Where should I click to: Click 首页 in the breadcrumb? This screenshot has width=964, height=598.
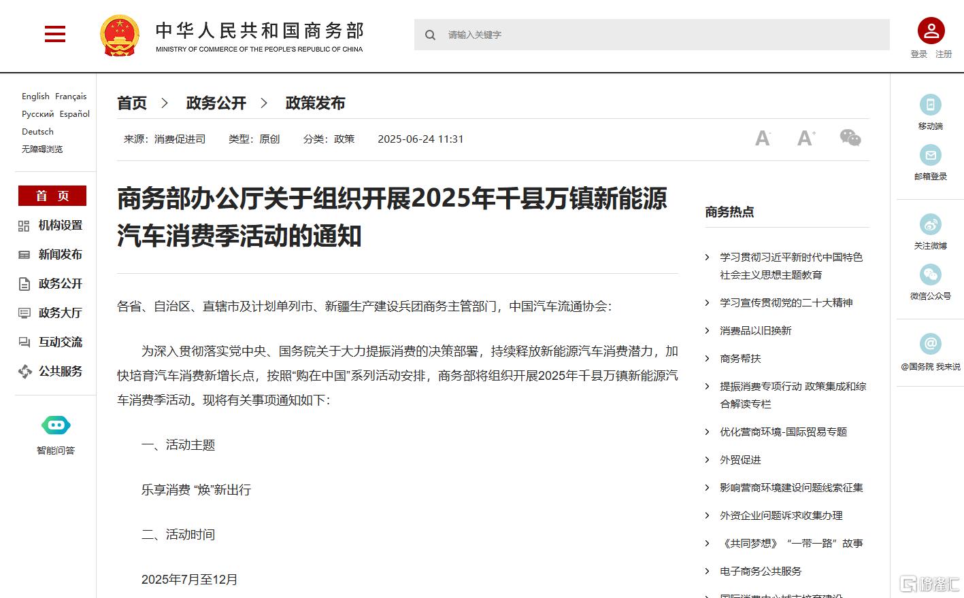coord(132,103)
